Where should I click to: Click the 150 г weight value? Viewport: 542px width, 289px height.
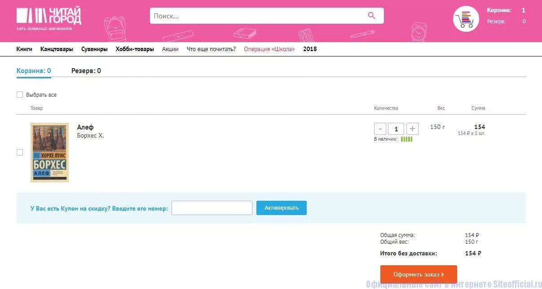[437, 127]
